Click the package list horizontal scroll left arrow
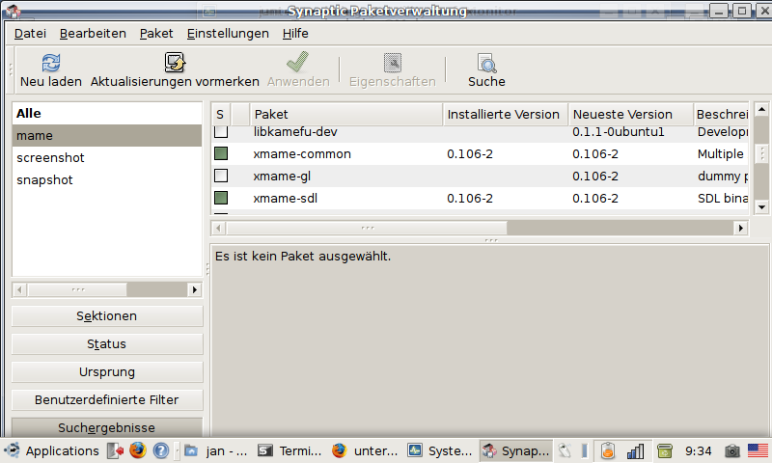 click(x=219, y=228)
